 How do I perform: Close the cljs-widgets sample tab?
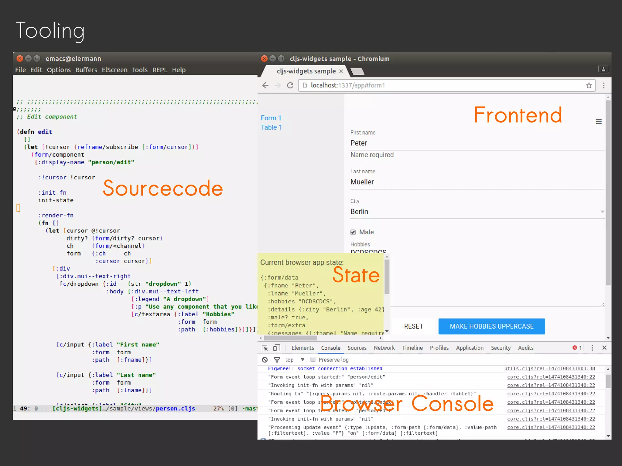[341, 71]
